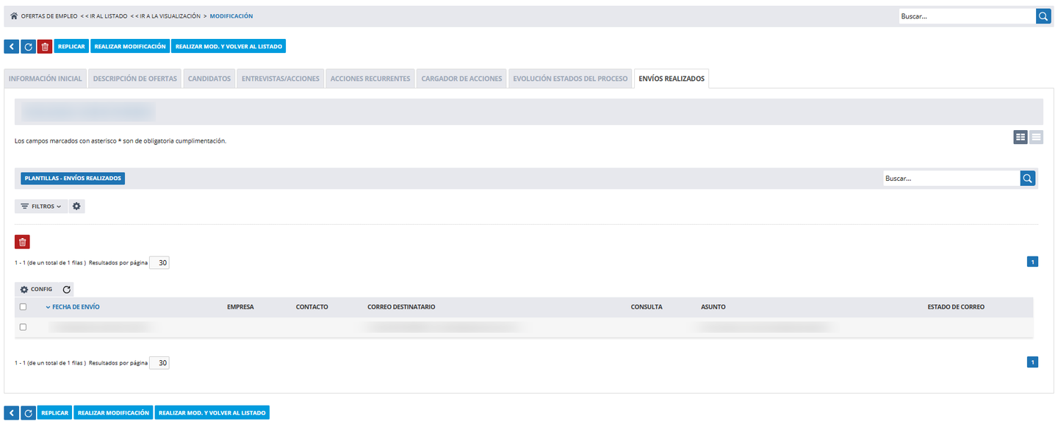
Task: Click the top breadcrumb search field
Action: click(968, 16)
